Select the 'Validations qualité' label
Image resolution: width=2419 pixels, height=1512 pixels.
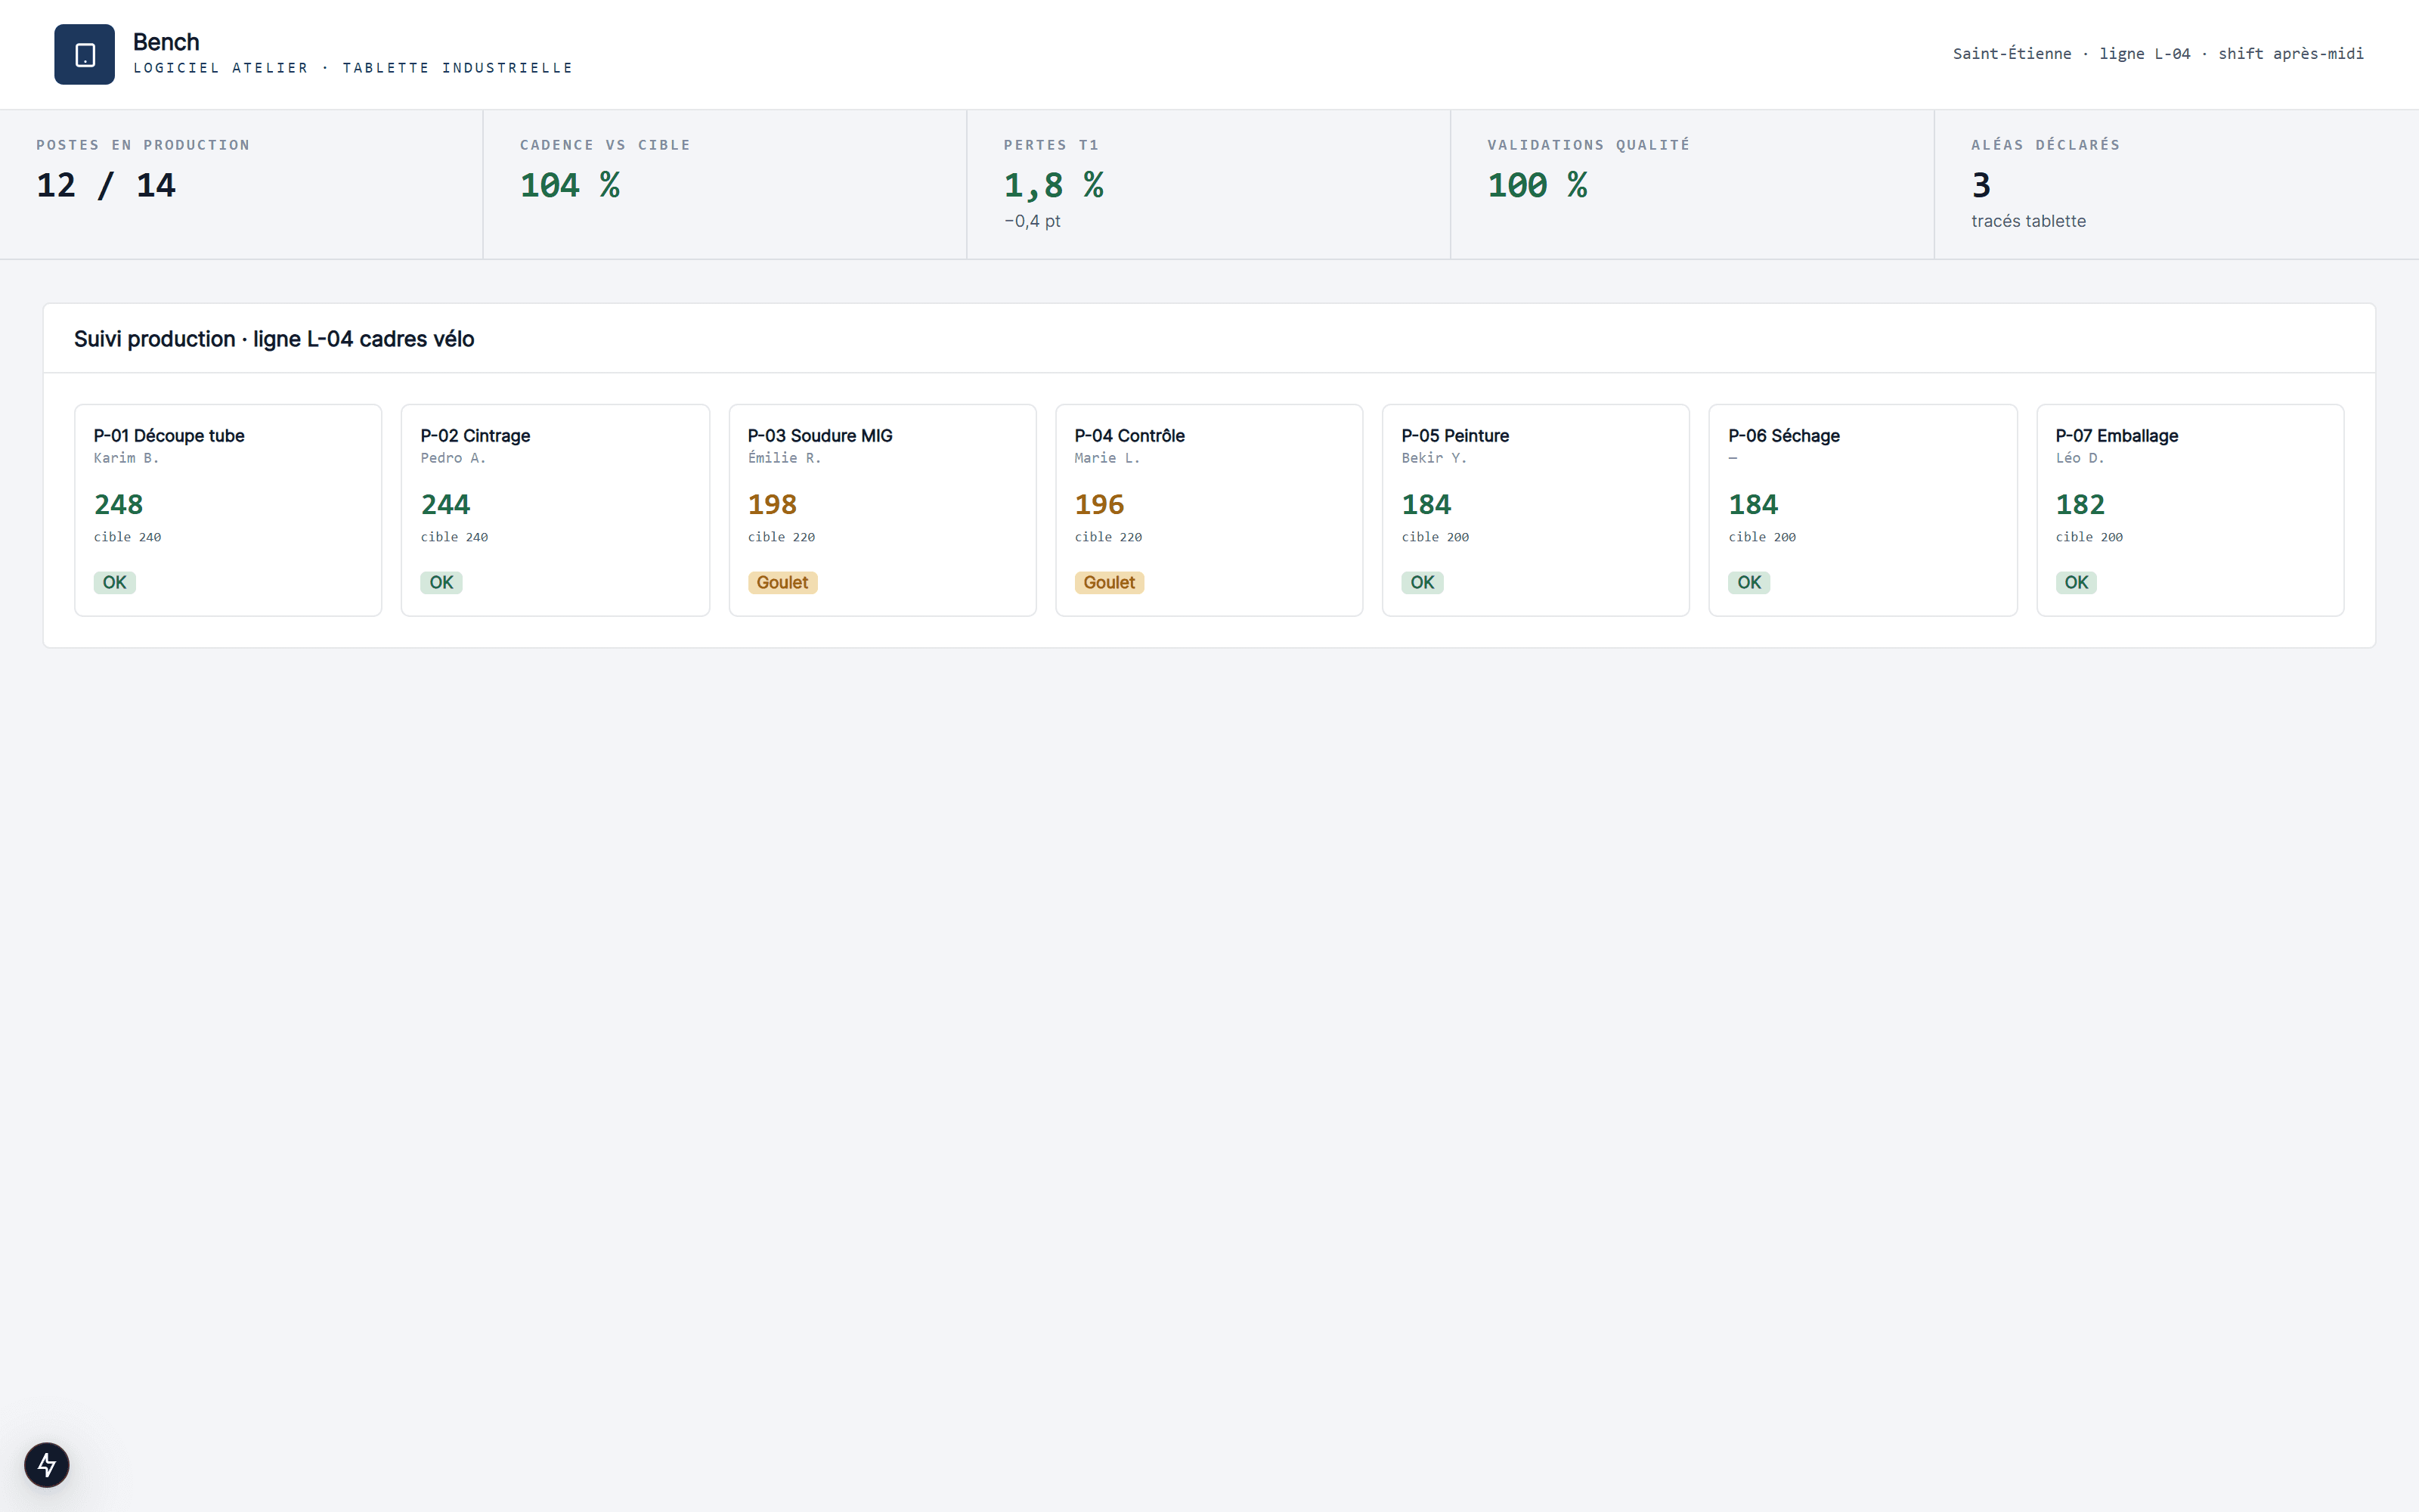pos(1588,145)
